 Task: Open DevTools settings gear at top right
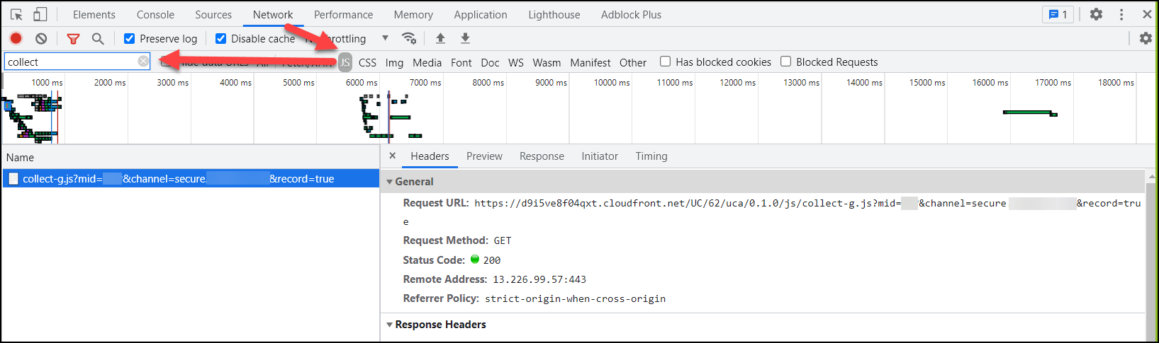pyautogui.click(x=1096, y=14)
